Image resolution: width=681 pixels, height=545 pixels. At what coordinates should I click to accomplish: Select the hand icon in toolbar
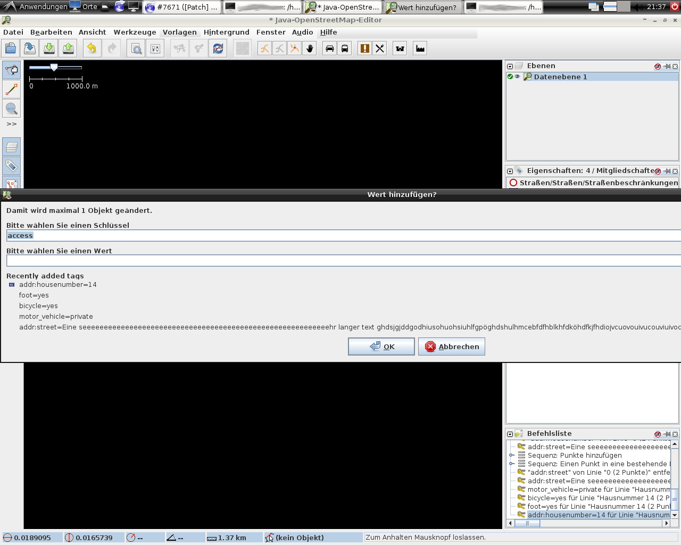[x=310, y=48]
